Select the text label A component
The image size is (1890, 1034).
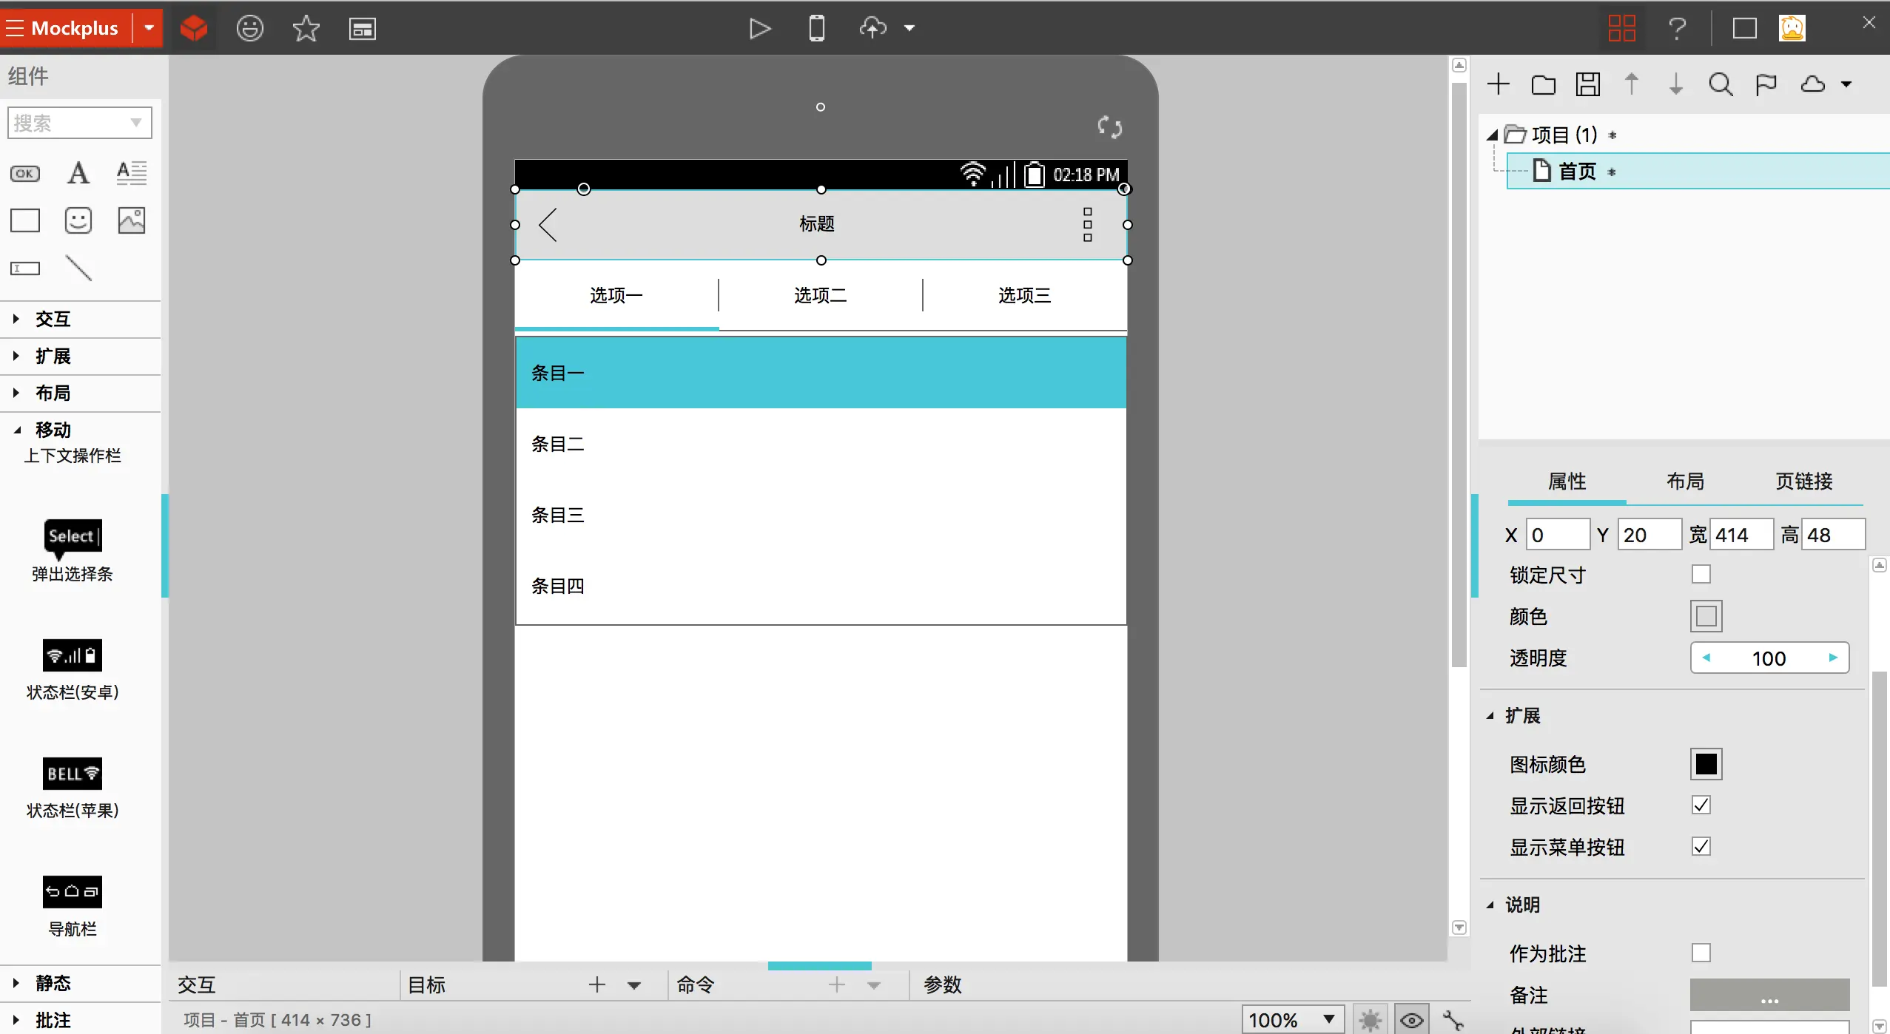[x=78, y=173]
